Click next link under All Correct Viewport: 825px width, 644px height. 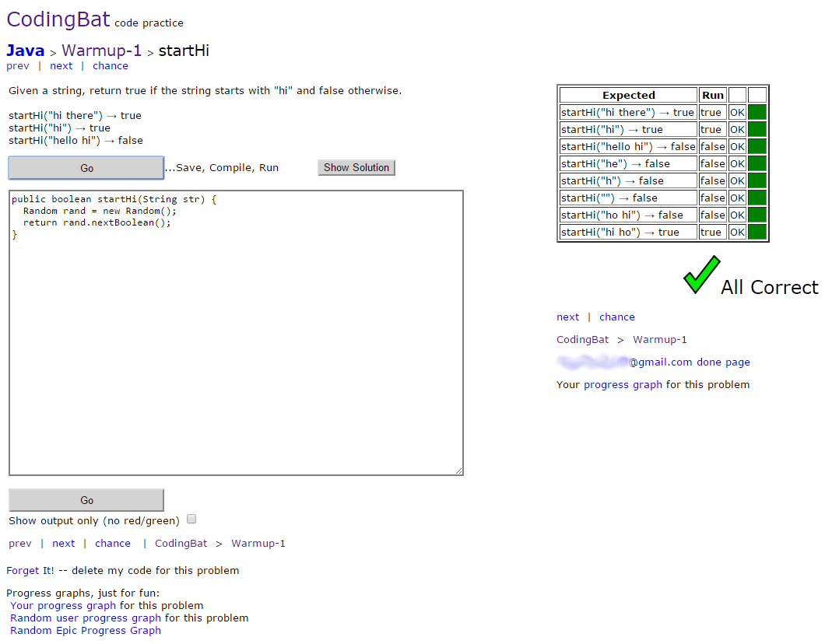[x=567, y=317]
